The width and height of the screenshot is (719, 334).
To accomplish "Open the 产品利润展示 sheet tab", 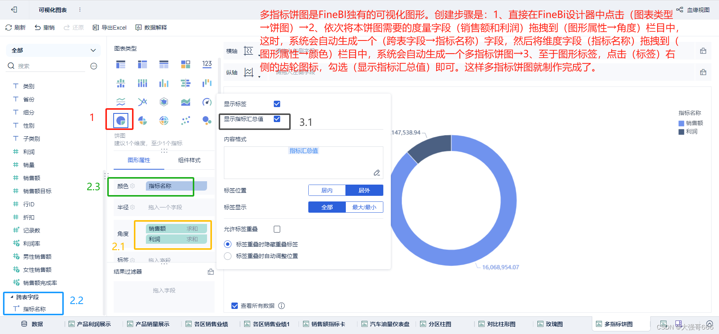I will click(90, 324).
